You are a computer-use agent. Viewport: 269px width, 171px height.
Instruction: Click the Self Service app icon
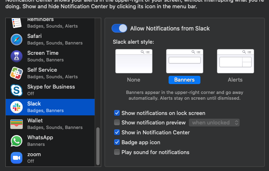coord(17,73)
